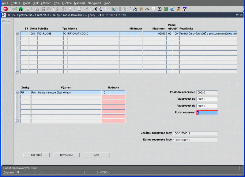This screenshot has height=177, width=245.
Task: Click the Počet rezervací input field
Action: (x=207, y=112)
